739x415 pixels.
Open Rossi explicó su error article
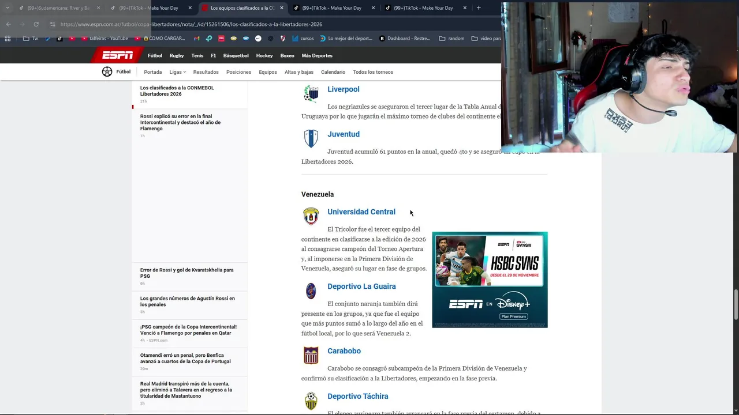click(180, 122)
